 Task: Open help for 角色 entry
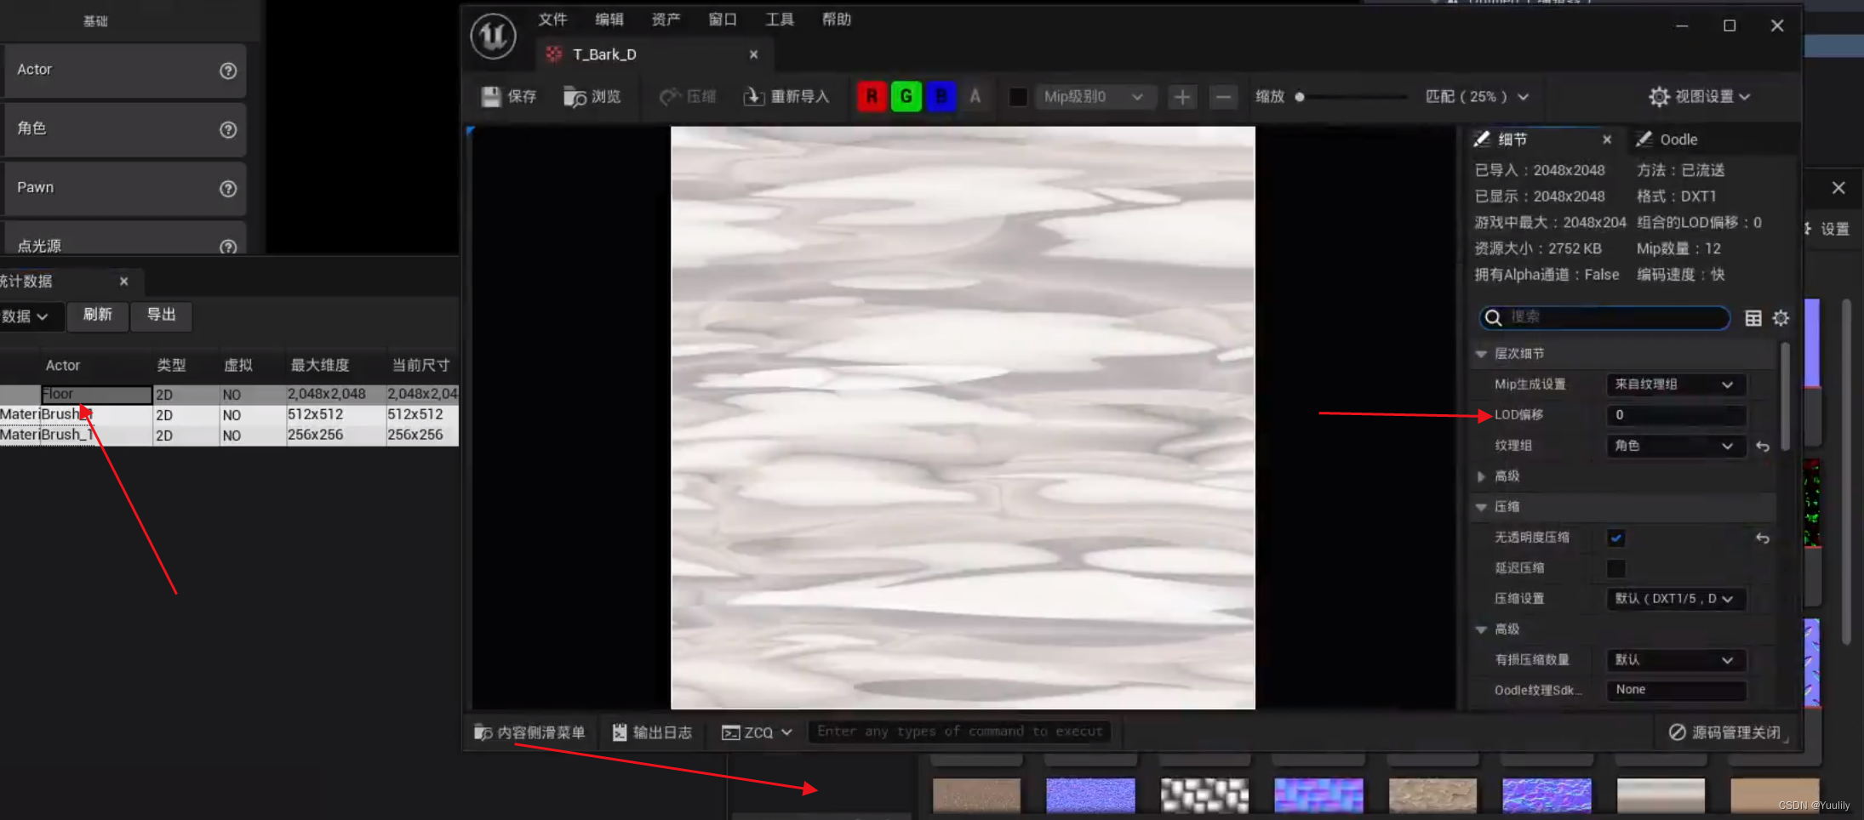point(228,130)
